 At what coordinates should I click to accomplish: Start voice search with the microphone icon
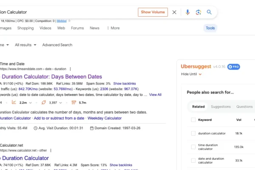187,12
